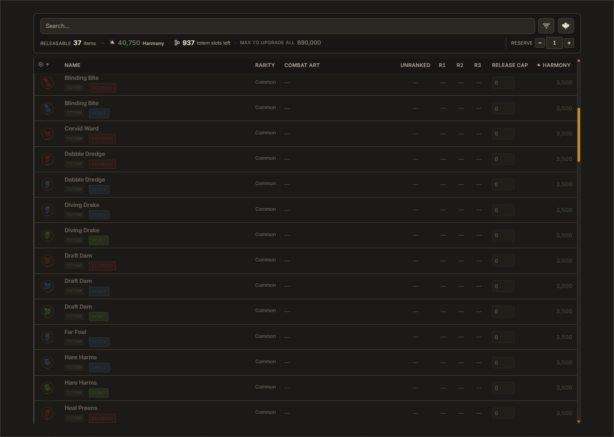Screen dimensions: 614x437
Task: Click the GRACE tag on Far Foul
Action: point(99,342)
